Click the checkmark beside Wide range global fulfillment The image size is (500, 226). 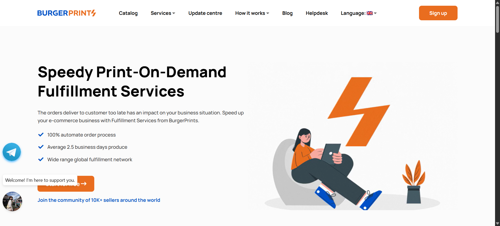pyautogui.click(x=41, y=159)
